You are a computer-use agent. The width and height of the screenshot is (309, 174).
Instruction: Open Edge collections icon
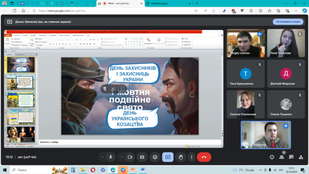coord(278,10)
